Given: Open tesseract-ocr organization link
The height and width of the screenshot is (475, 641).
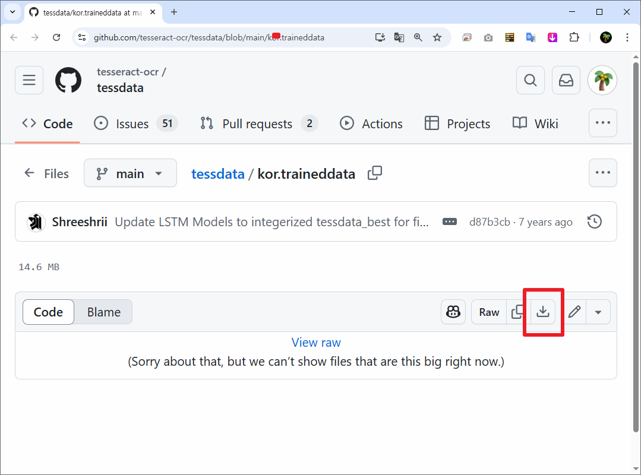Looking at the screenshot, I should tap(128, 72).
